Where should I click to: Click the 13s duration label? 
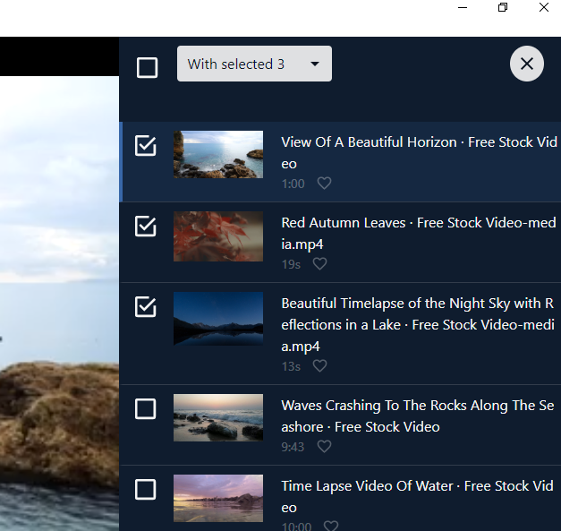click(291, 366)
